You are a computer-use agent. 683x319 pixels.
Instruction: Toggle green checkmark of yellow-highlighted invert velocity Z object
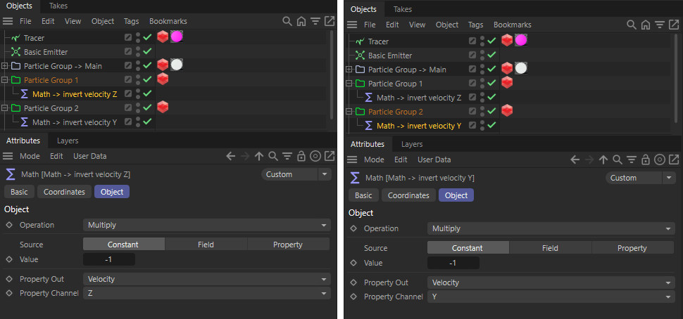(147, 94)
